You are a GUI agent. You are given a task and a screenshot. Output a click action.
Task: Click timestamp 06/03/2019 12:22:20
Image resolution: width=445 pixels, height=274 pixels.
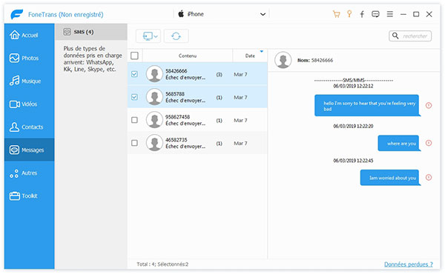(x=353, y=126)
